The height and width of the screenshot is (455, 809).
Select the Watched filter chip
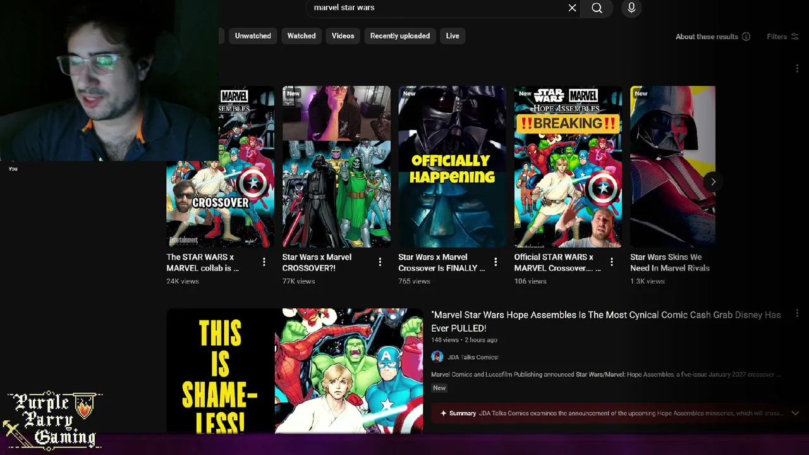(x=301, y=36)
